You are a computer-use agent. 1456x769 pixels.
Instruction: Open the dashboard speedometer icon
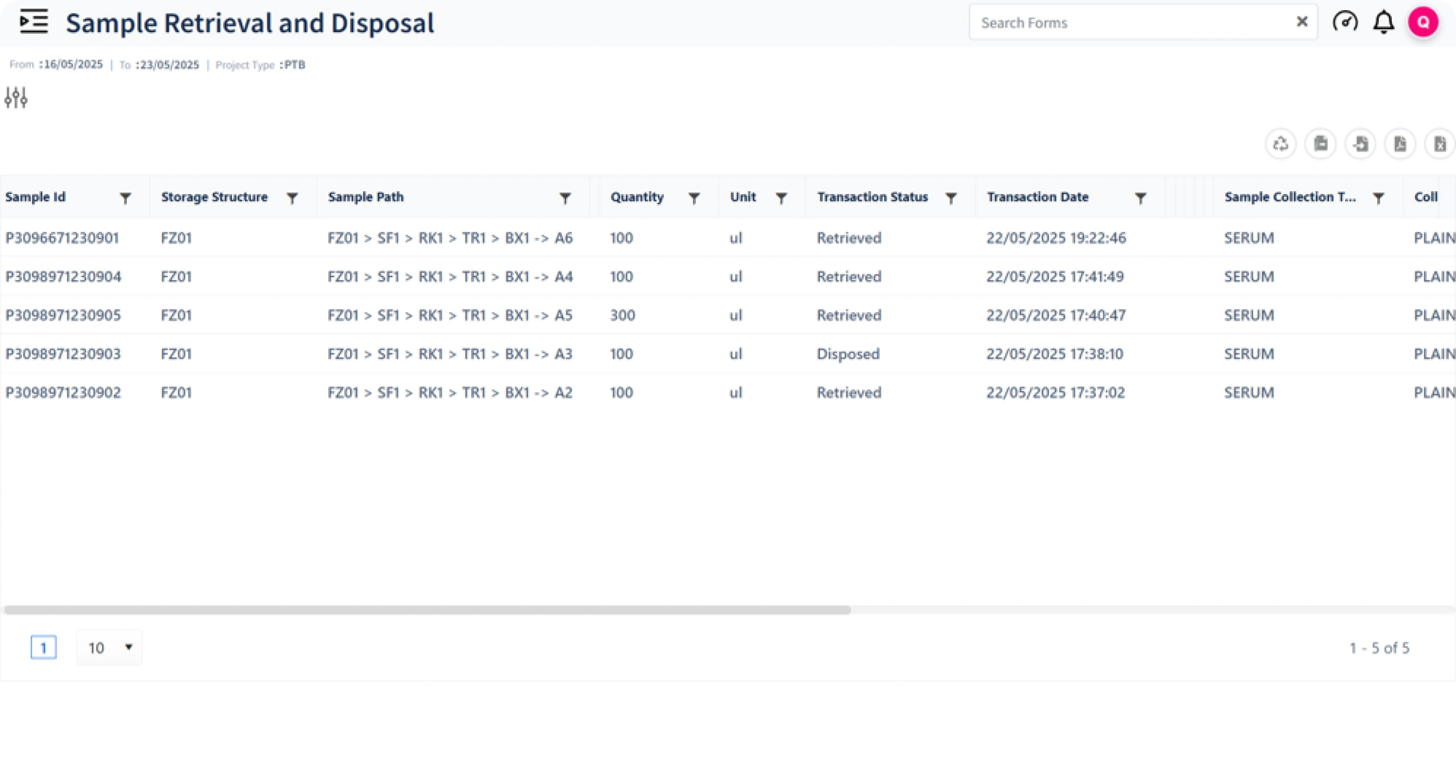[1345, 22]
